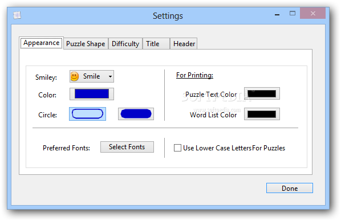Image resolution: width=341 pixels, height=221 pixels.
Task: Close the Settings window
Action: click(312, 14)
